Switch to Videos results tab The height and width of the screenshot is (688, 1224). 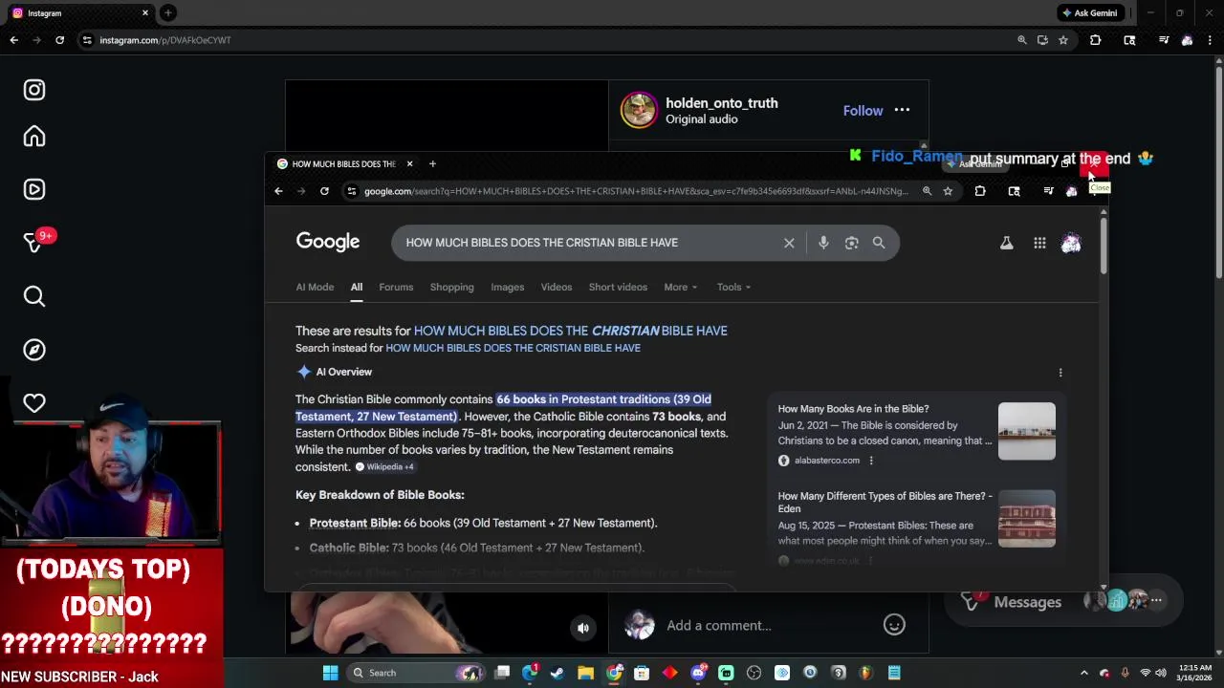coord(556,287)
